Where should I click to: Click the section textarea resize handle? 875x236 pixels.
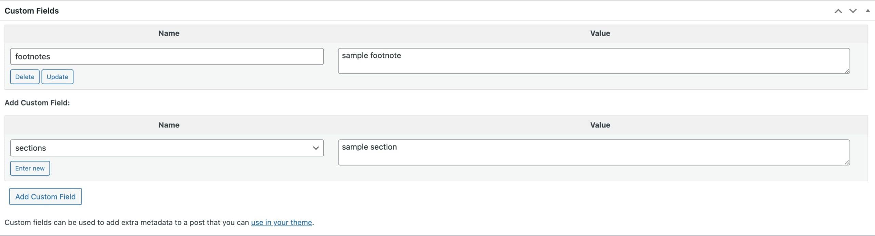(848, 163)
